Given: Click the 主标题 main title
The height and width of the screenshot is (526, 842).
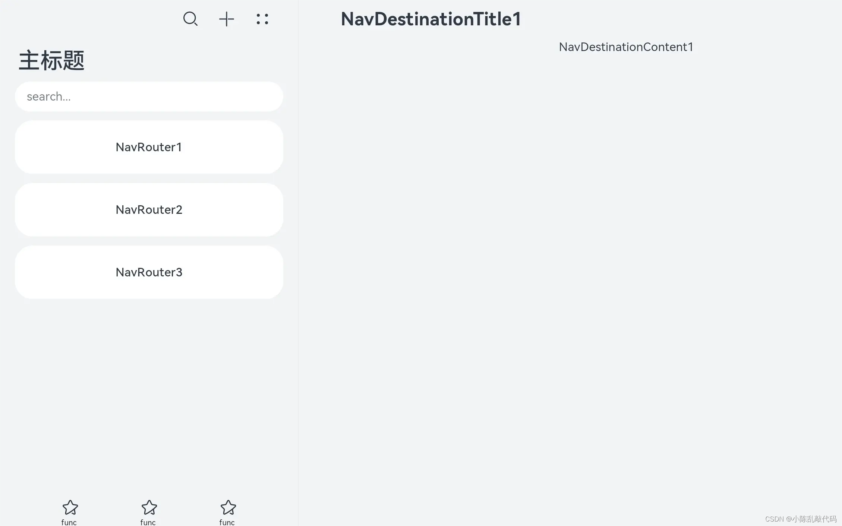Looking at the screenshot, I should pos(52,60).
